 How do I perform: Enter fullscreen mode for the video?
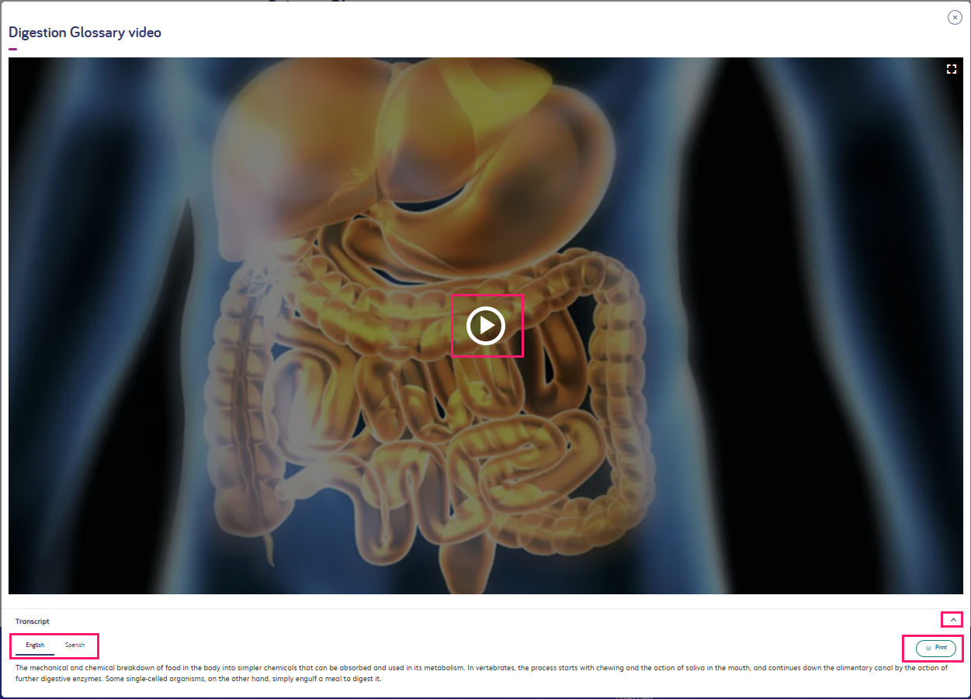[952, 69]
